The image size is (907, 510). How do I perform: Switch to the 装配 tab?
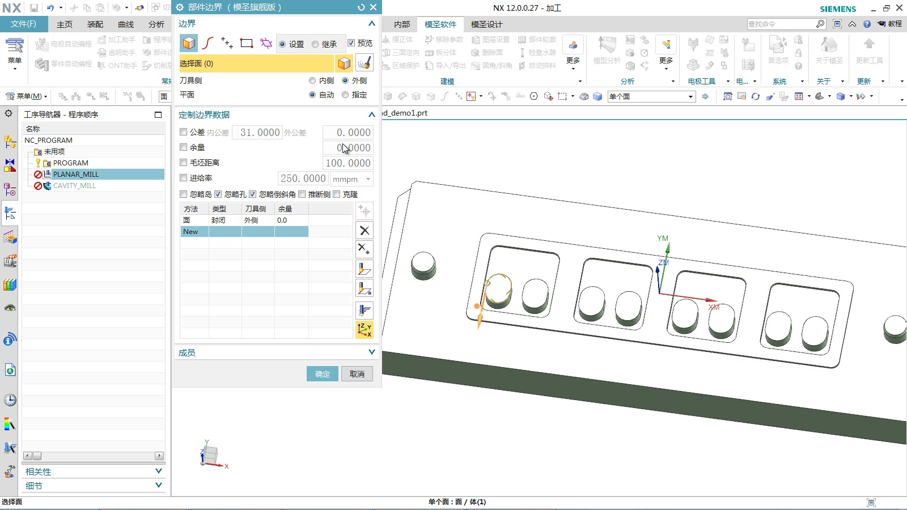click(x=95, y=24)
